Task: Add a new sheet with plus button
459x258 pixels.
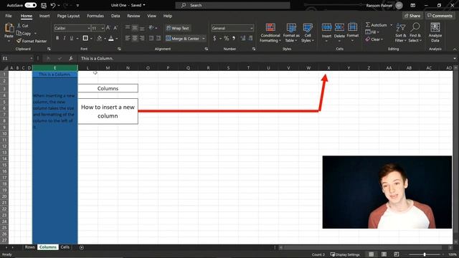Action: pos(81,247)
